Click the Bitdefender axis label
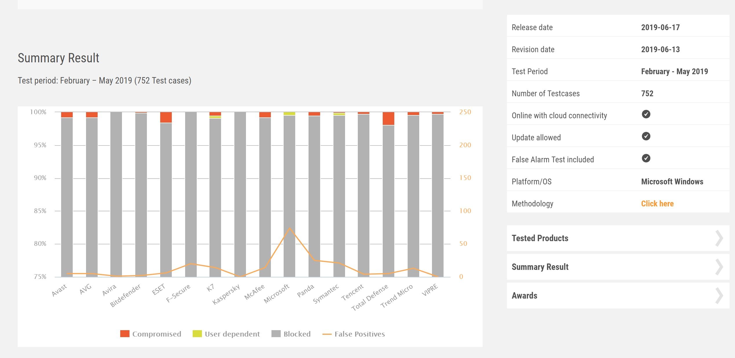 125,295
